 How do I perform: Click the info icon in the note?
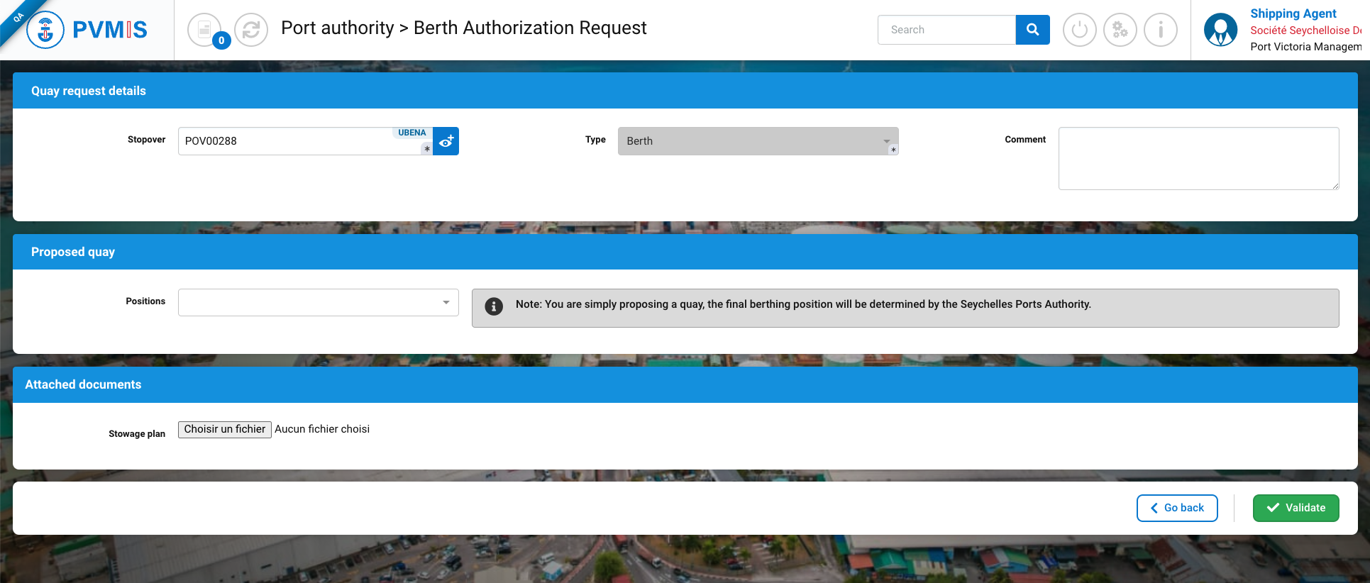[x=494, y=306]
